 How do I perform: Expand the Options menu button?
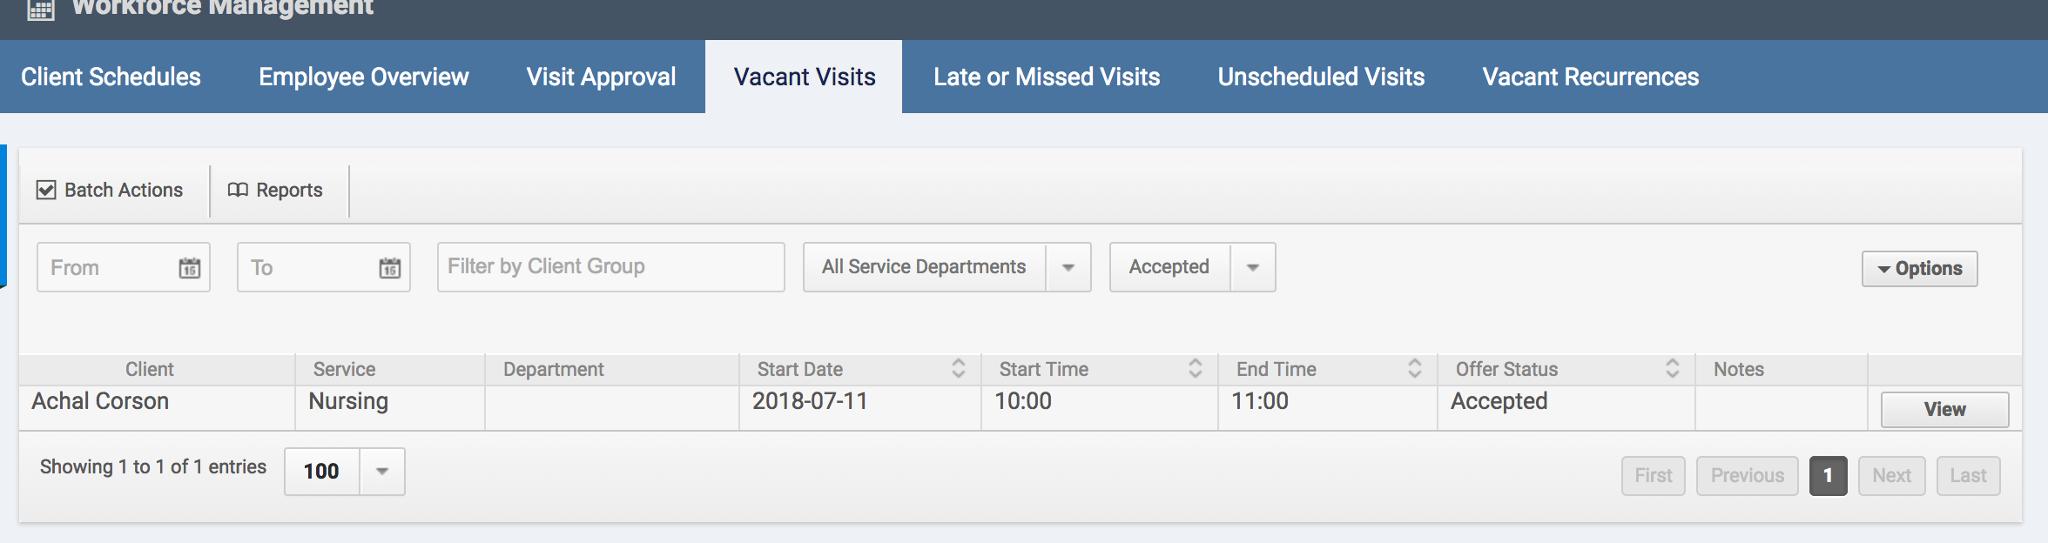[1919, 269]
